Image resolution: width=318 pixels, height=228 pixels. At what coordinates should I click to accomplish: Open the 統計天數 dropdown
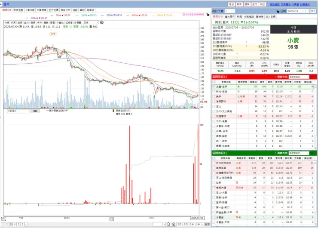point(229,11)
